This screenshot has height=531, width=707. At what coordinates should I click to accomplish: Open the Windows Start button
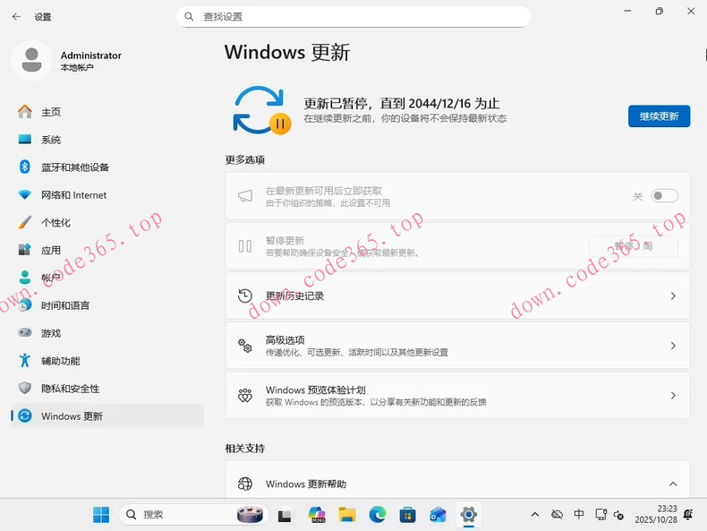click(101, 514)
